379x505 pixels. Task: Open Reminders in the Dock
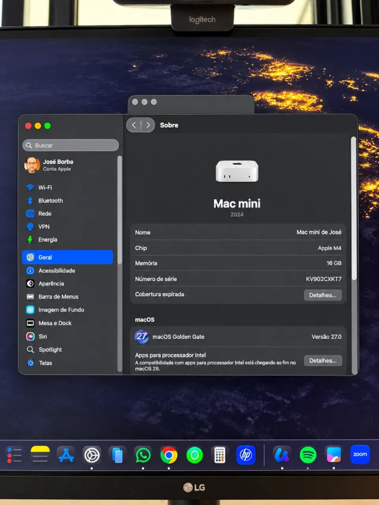pos(15,455)
